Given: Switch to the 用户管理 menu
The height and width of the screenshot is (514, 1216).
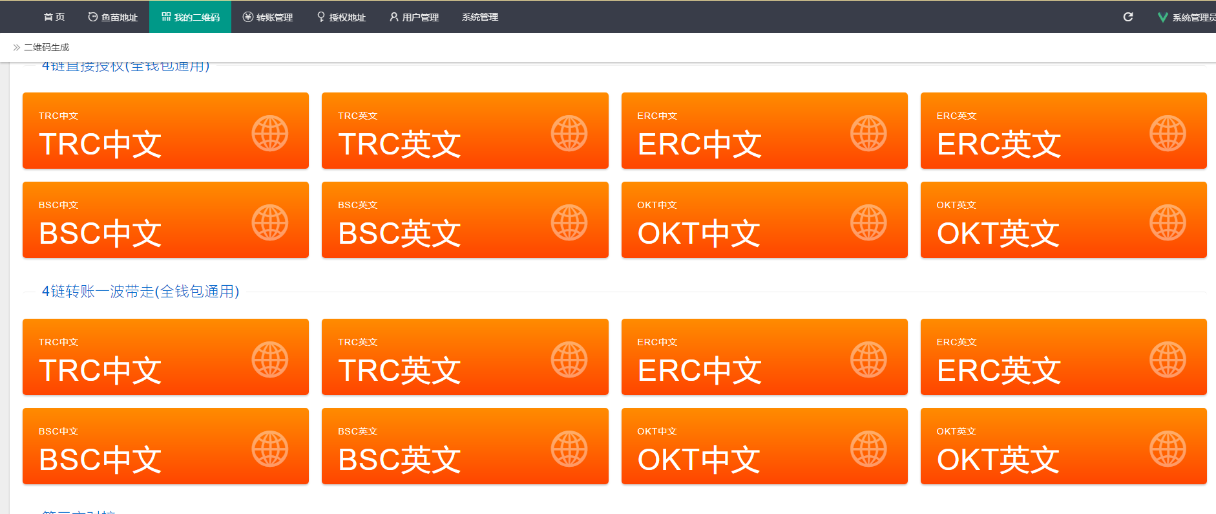Looking at the screenshot, I should pyautogui.click(x=414, y=17).
